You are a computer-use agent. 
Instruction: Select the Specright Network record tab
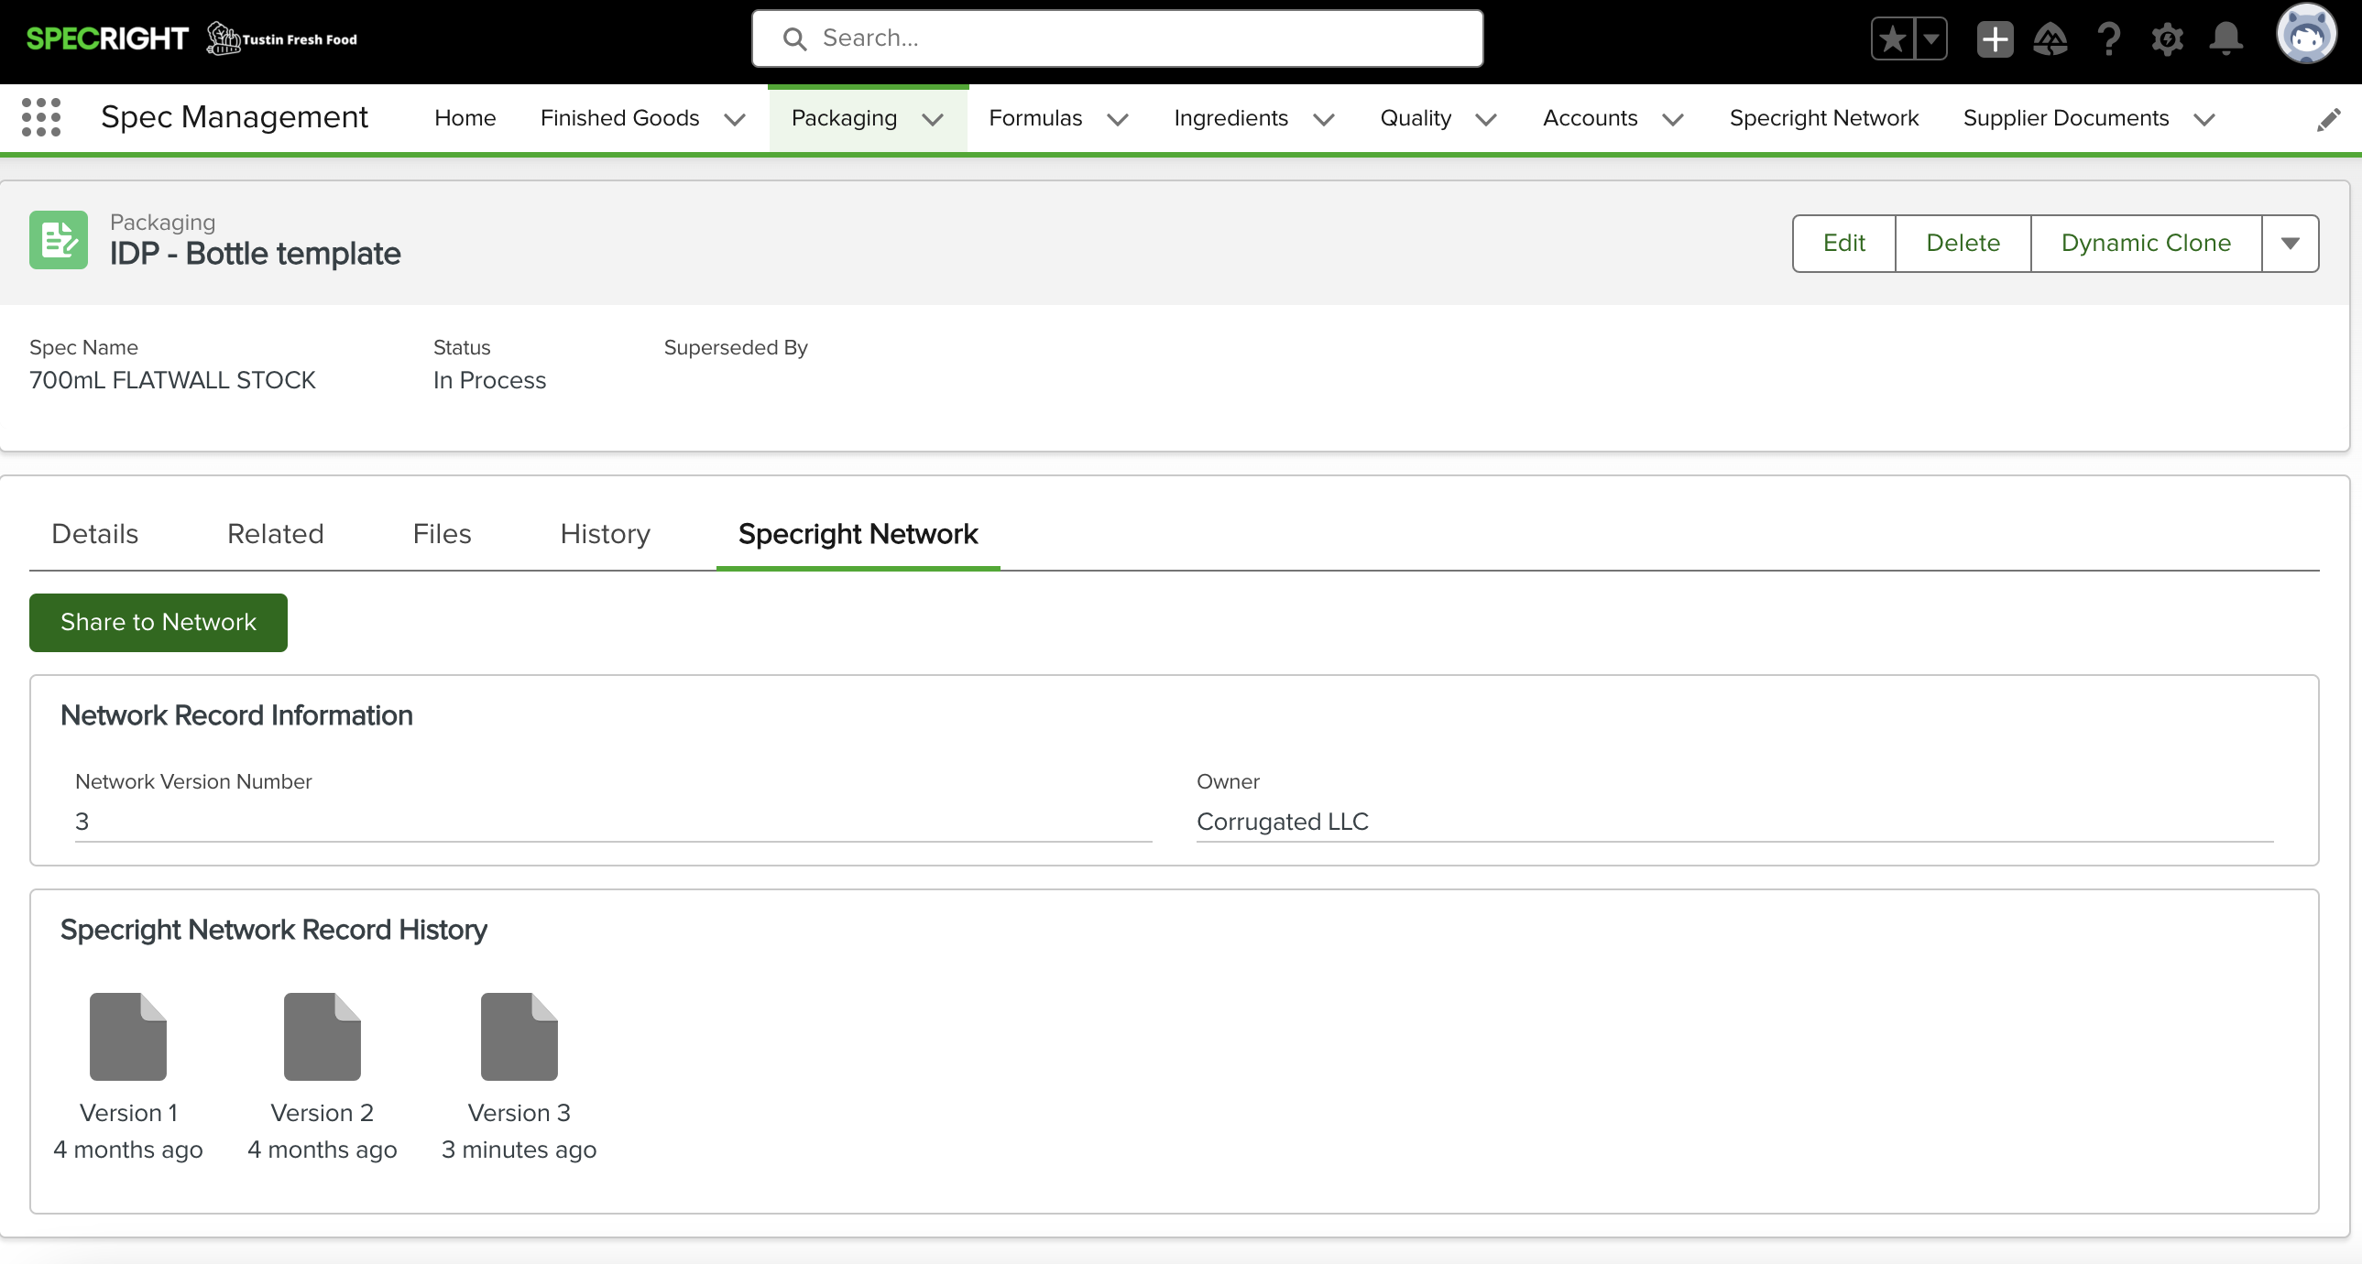[x=858, y=534]
